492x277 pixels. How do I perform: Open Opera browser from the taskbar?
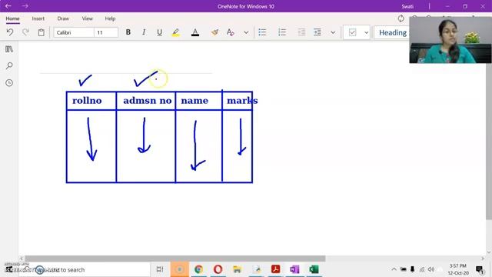[218, 269]
